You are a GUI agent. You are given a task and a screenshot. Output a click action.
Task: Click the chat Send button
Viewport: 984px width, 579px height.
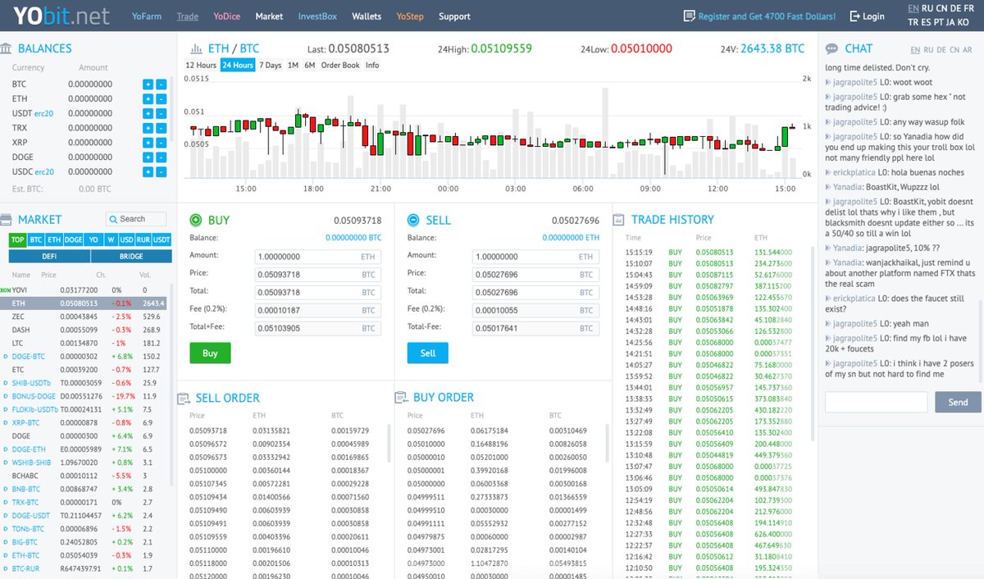[958, 402]
